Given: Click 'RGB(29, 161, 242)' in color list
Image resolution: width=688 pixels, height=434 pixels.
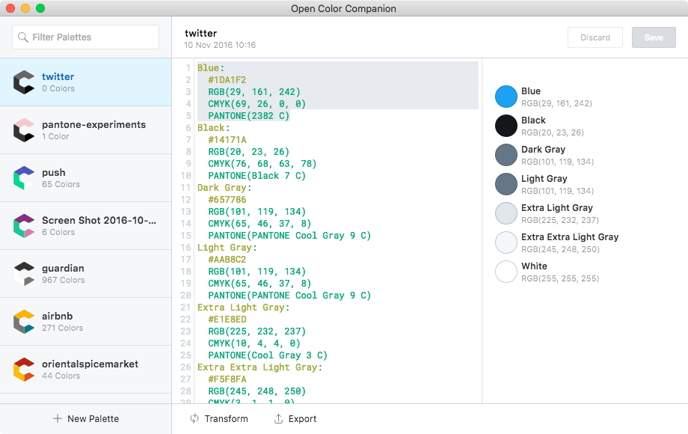Looking at the screenshot, I should coord(556,103).
